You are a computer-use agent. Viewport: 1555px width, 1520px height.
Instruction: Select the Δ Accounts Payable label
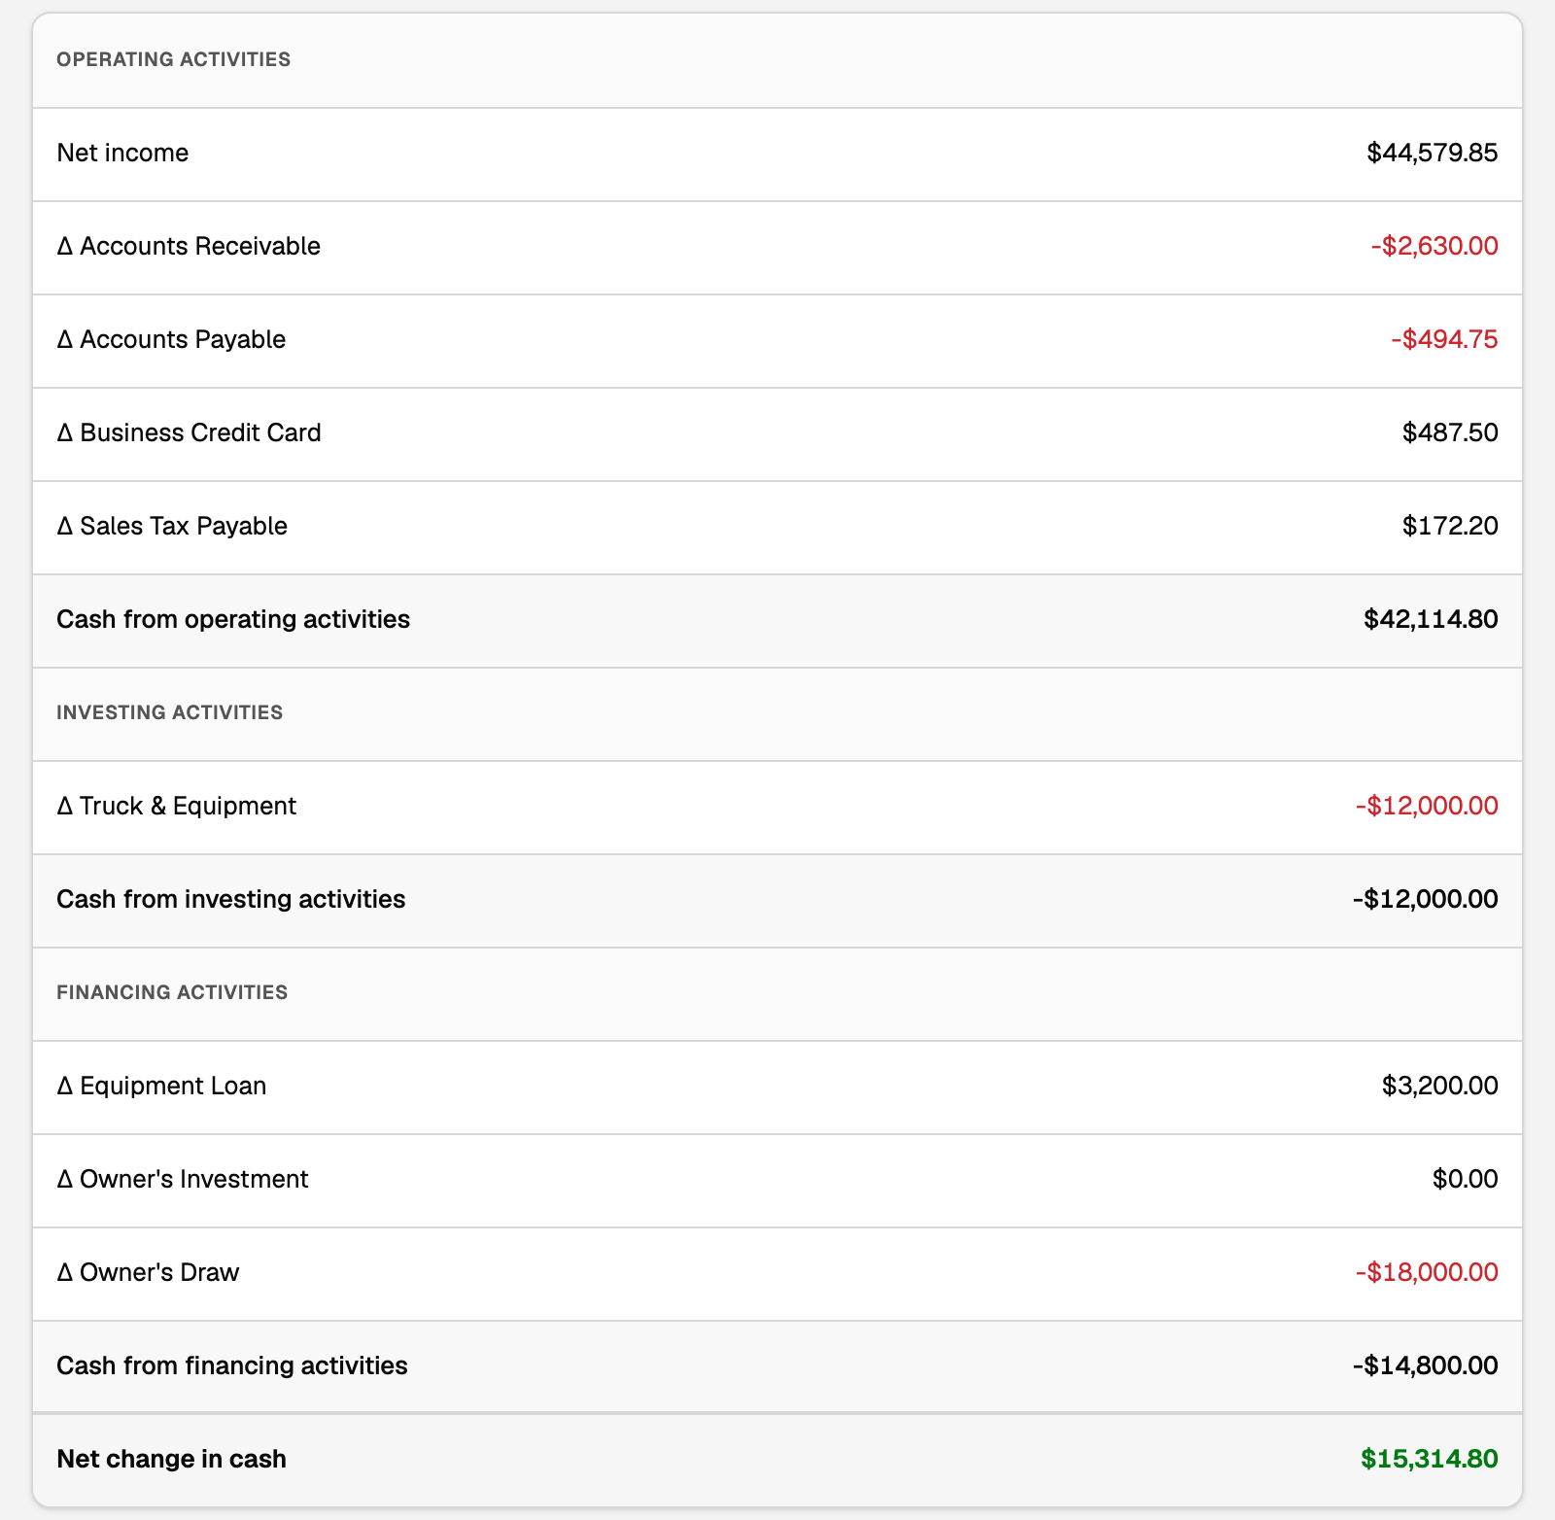click(x=171, y=339)
